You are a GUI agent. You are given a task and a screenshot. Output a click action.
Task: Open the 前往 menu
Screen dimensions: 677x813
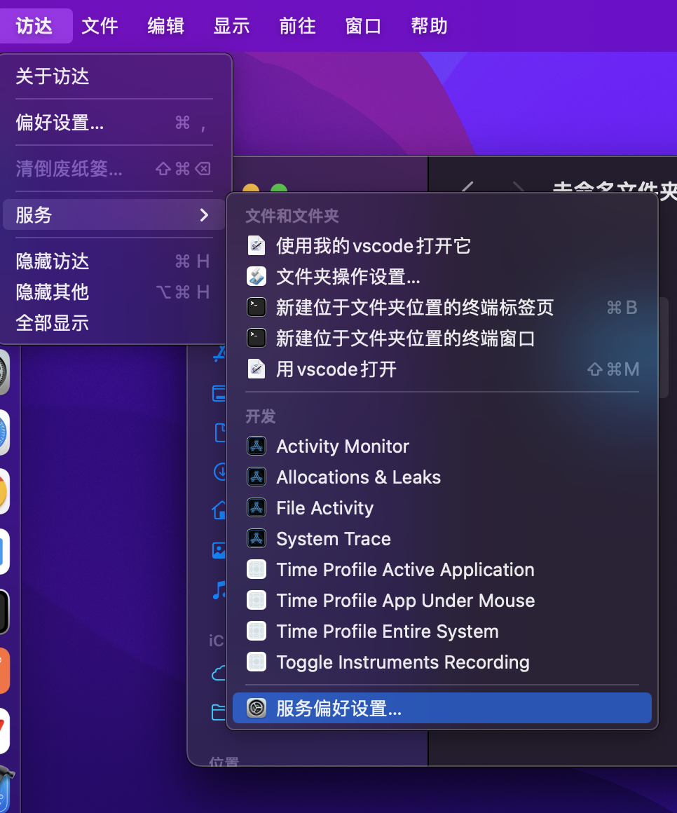pos(297,25)
